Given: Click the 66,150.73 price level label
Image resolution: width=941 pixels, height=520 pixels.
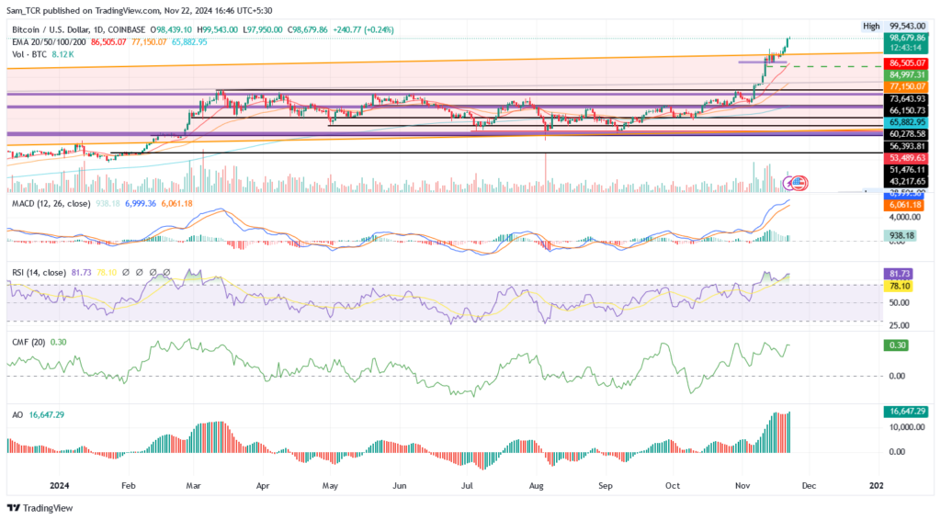Looking at the screenshot, I should tap(907, 111).
